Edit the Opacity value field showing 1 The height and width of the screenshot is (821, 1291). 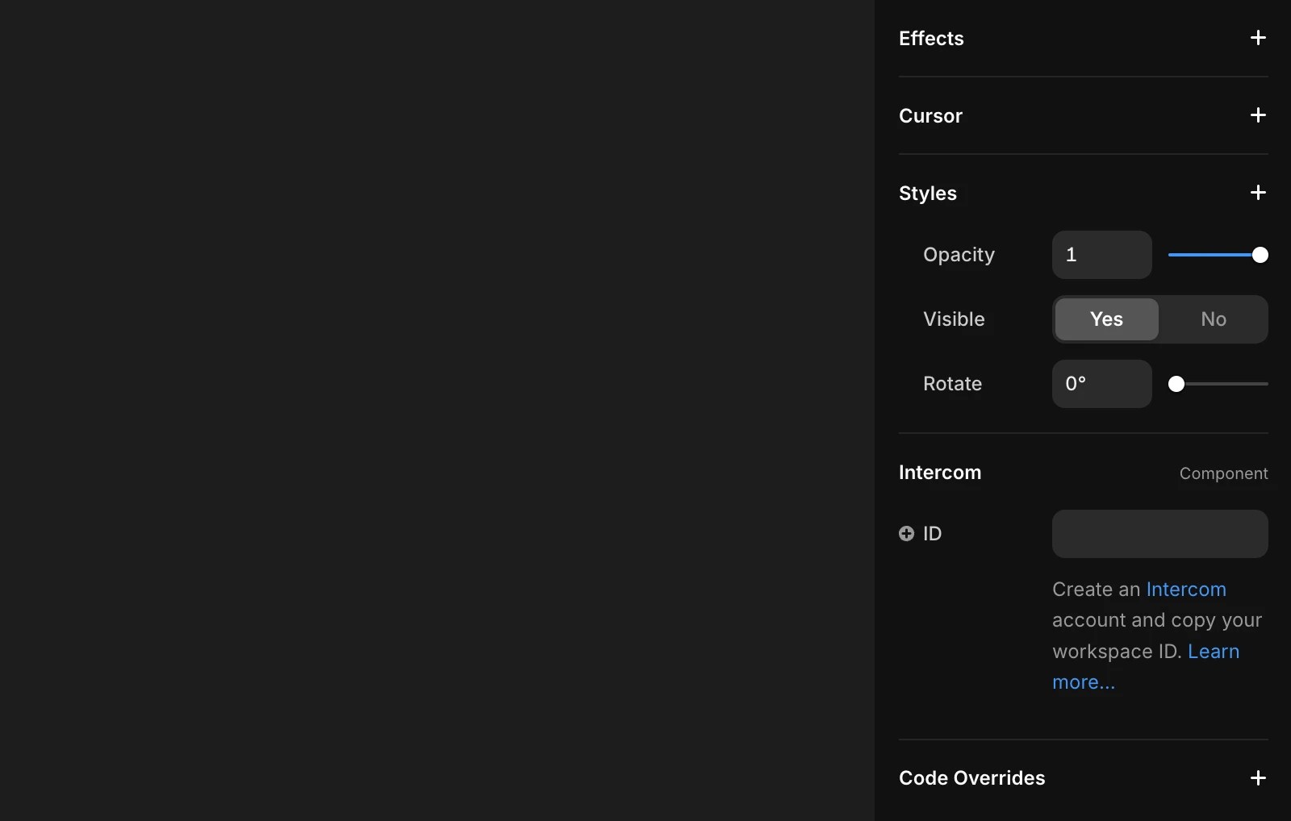pos(1101,255)
